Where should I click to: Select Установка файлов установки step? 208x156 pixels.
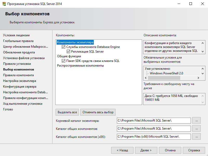coord(24,58)
